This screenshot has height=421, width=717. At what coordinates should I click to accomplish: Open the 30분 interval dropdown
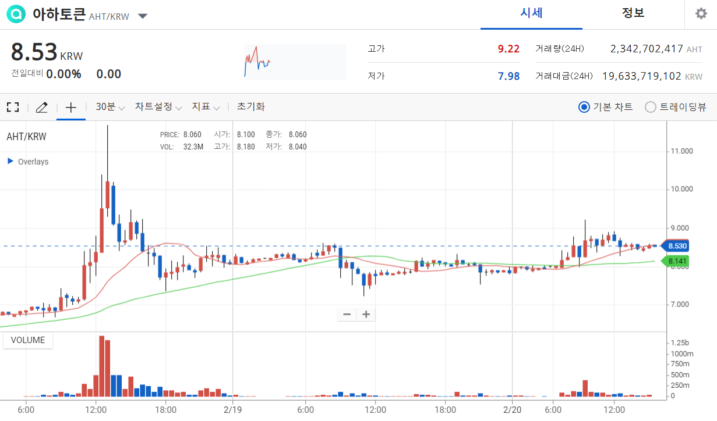(x=110, y=107)
